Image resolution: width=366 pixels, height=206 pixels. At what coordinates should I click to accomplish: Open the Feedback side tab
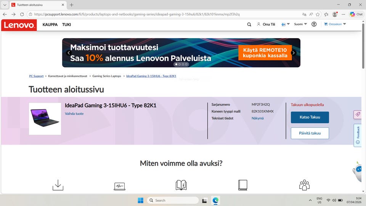358,135
